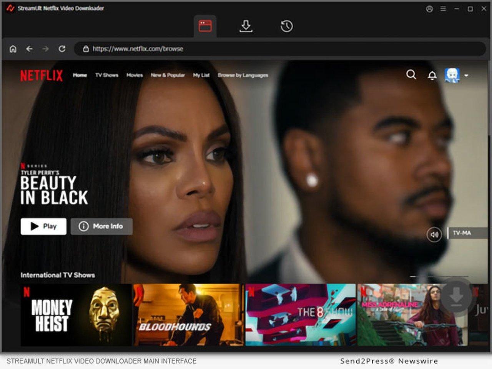
Task: Select the red Browser tab icon
Action: click(206, 25)
